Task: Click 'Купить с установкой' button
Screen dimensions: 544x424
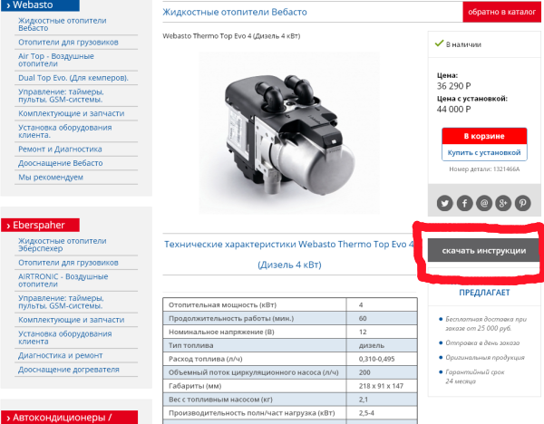Action: pos(484,152)
